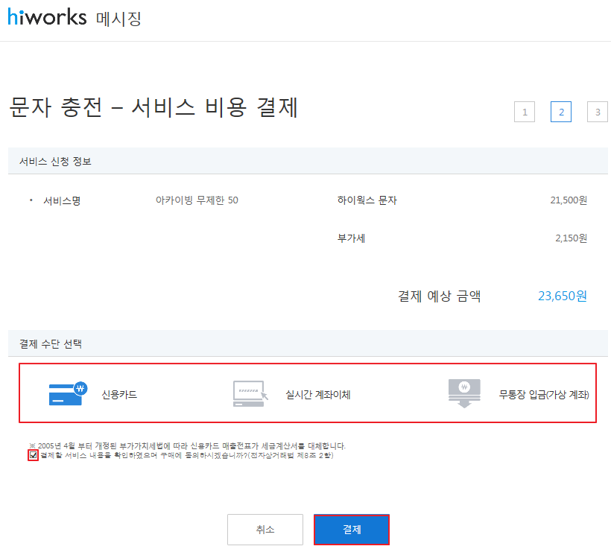
Task: Click 아카이빙 무제한 50 service name
Action: pos(197,200)
